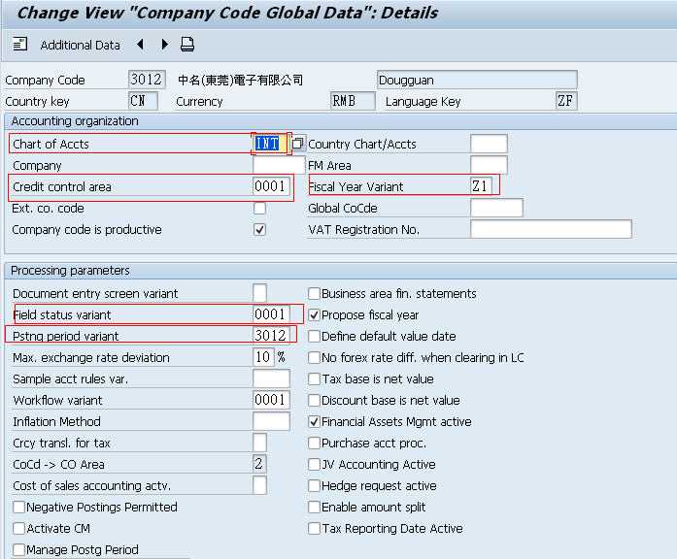Uncheck Financial Assets Mgmt active

[315, 421]
